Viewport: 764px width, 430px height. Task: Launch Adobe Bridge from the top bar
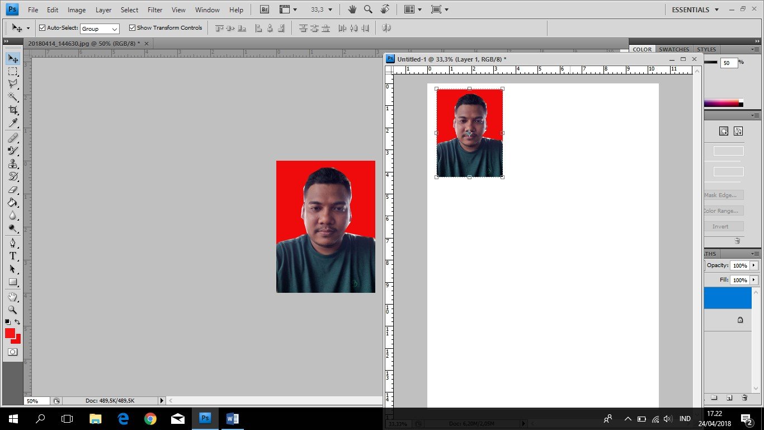265,10
